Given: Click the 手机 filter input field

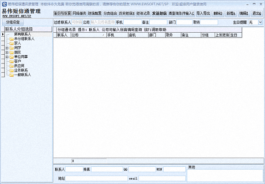Looking at the screenshot, I should coord(132,22).
